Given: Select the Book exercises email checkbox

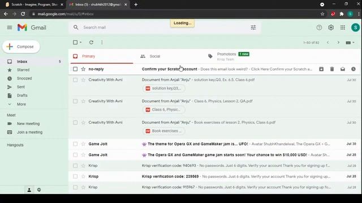Looking at the screenshot, I should tap(75, 123).
